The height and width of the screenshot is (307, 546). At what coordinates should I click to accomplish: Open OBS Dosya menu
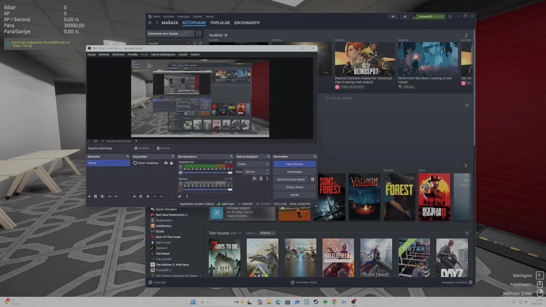click(92, 55)
